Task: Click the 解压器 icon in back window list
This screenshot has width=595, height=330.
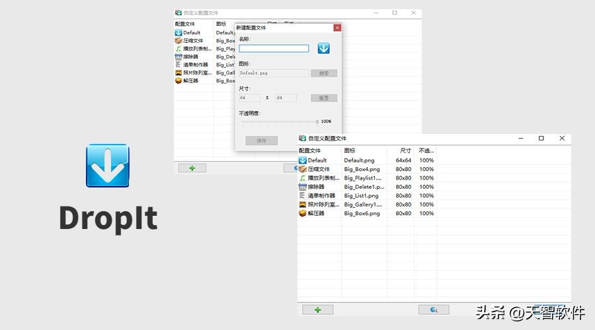Action: click(178, 81)
